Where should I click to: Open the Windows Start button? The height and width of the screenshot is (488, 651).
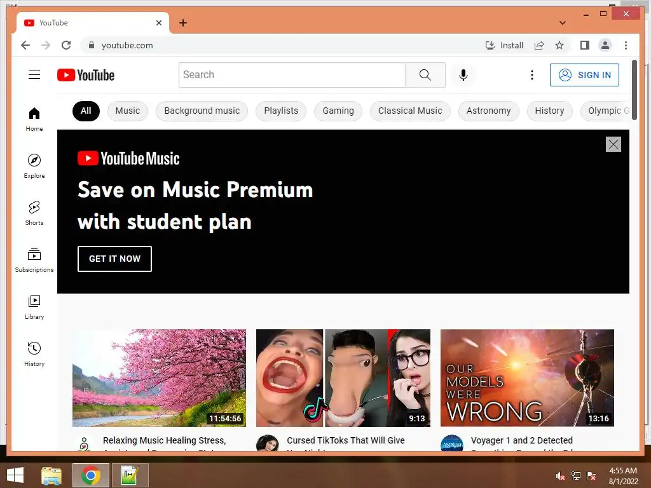point(15,475)
